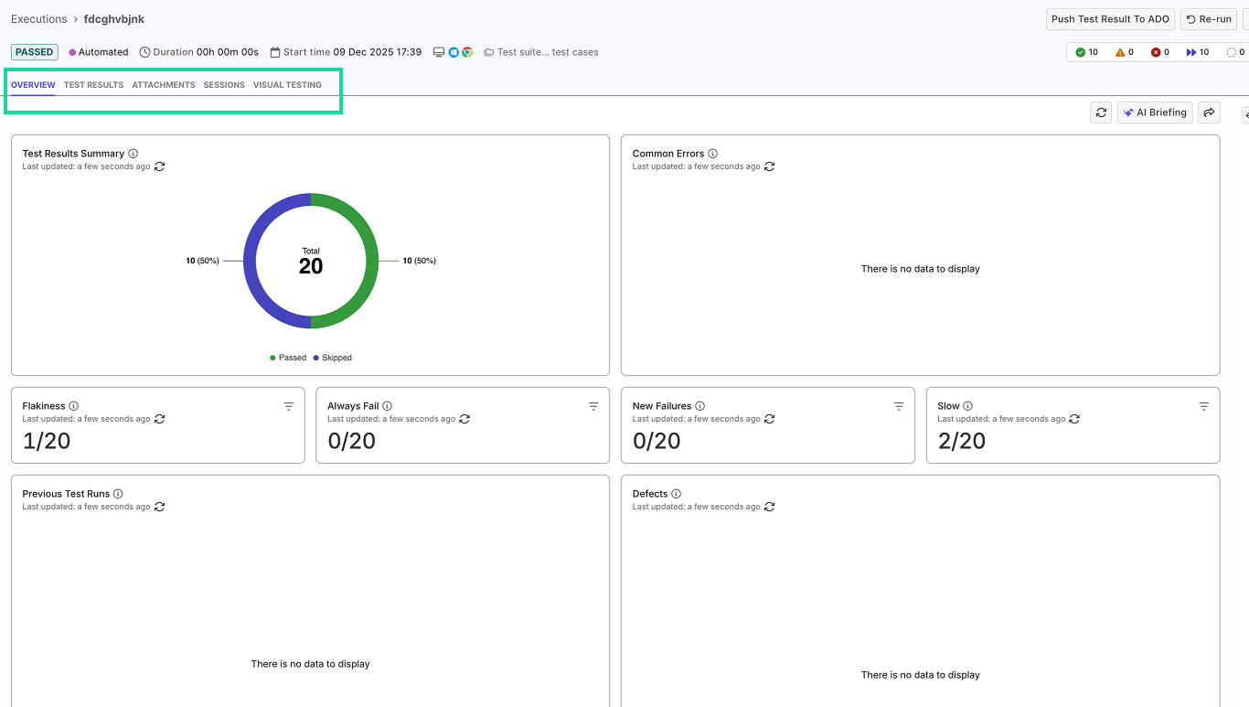Click the 0/20 Always Fail value

(x=352, y=441)
